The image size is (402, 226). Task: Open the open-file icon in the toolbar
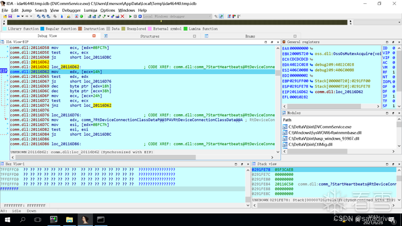pyautogui.click(x=5, y=16)
